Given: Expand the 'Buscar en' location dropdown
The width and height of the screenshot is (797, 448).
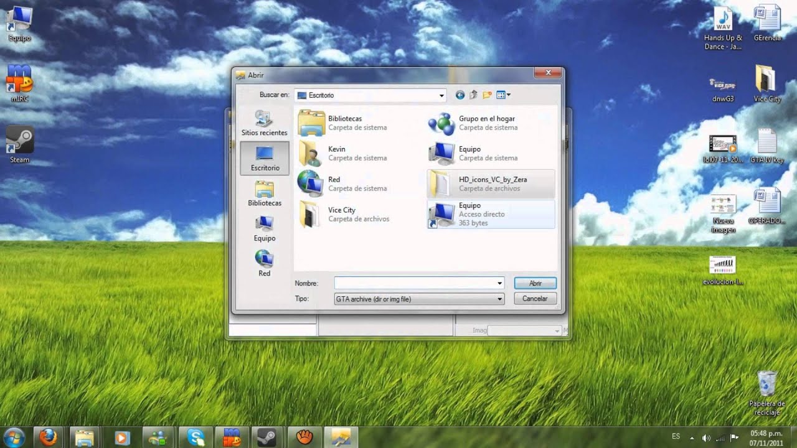Looking at the screenshot, I should pos(441,96).
